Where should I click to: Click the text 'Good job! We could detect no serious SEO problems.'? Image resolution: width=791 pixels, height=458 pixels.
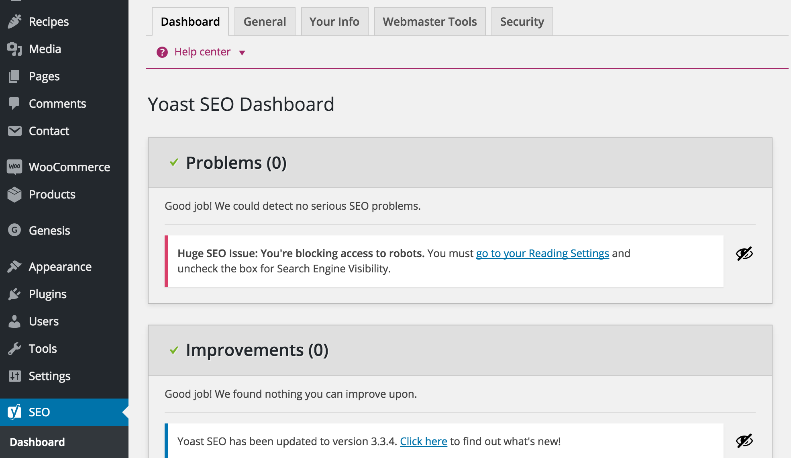click(x=293, y=206)
